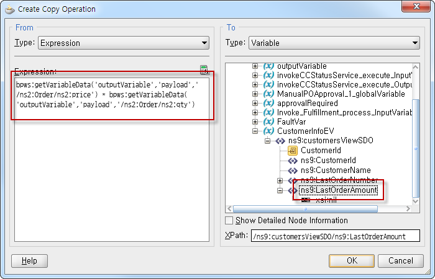Screen dimensions: 435x279
Task: Select the ManualPOApproval_1_globalVariable item
Action: pos(341,94)
